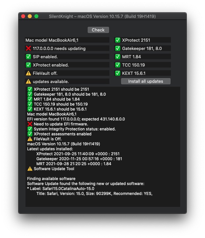
Task: Click the red X beside EFI needs updating
Action: 28,49
